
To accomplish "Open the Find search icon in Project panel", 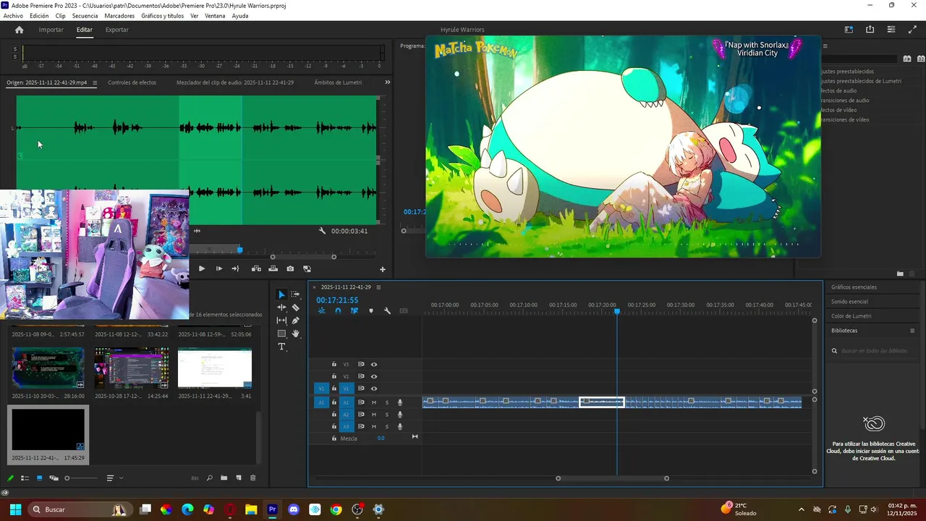I will pyautogui.click(x=210, y=478).
